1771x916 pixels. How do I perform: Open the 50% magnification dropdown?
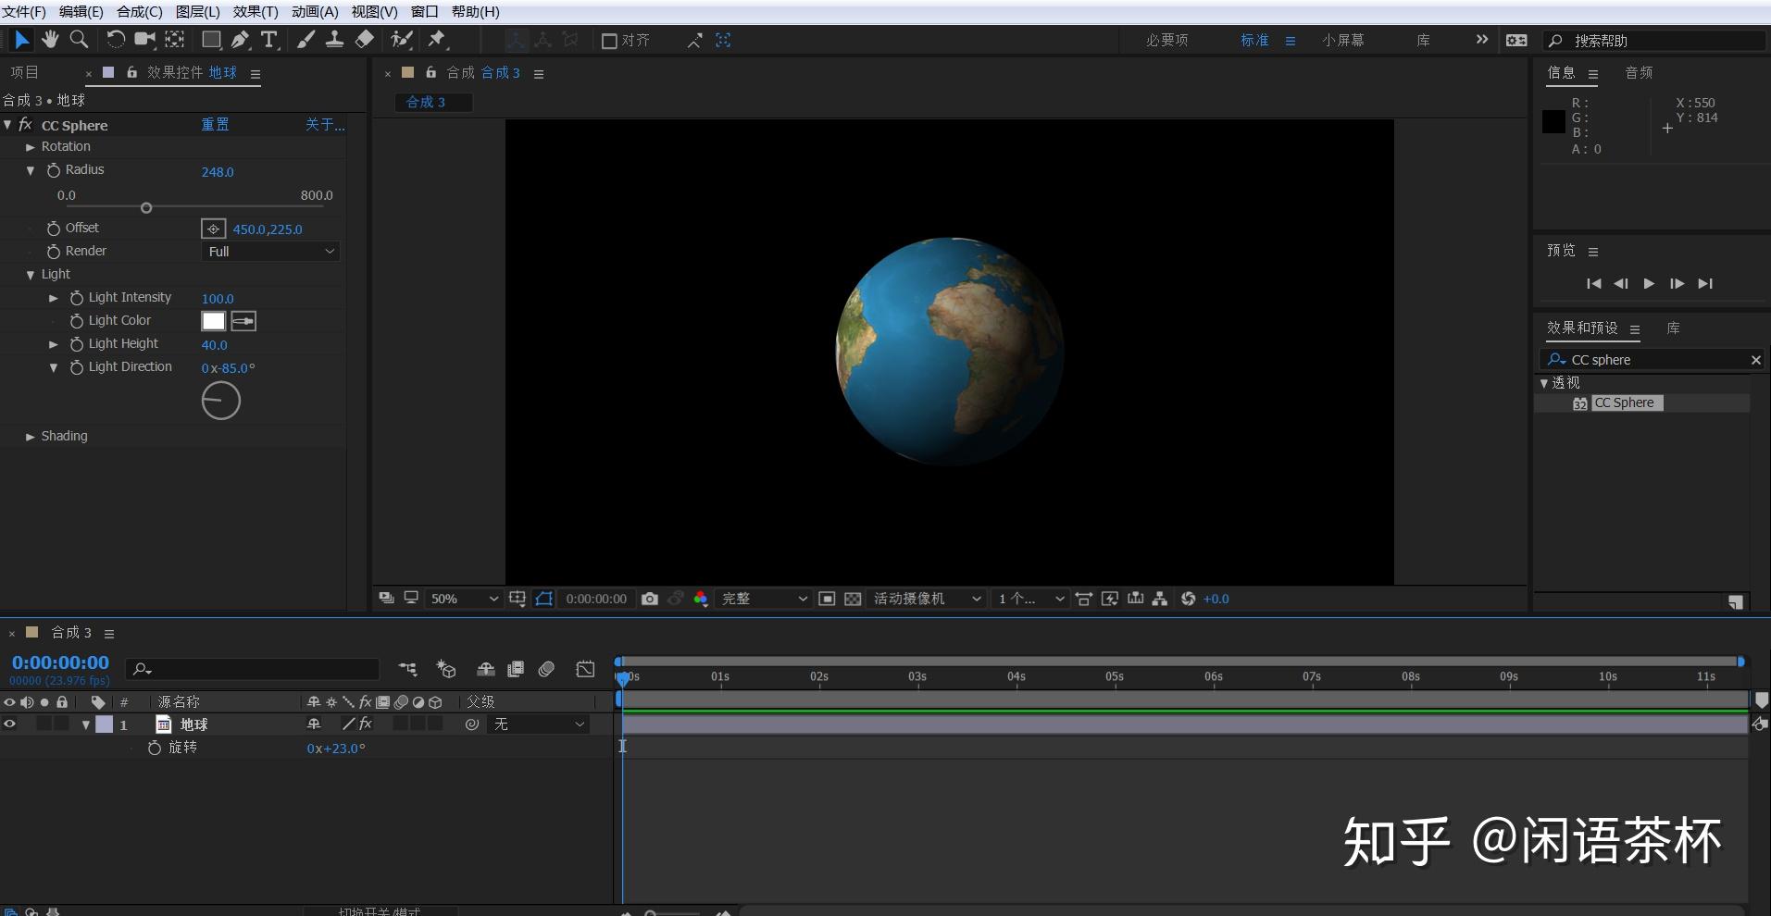(x=463, y=600)
